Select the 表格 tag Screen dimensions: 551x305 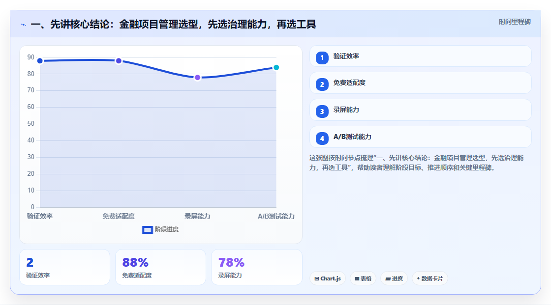point(363,278)
